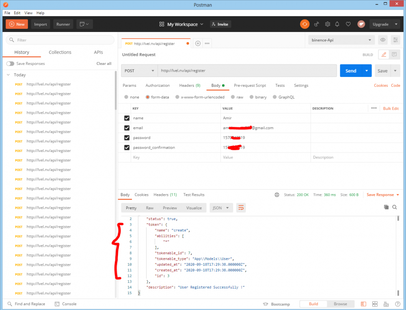Toggle the Save Responses switch
406x310 pixels.
[10, 64]
